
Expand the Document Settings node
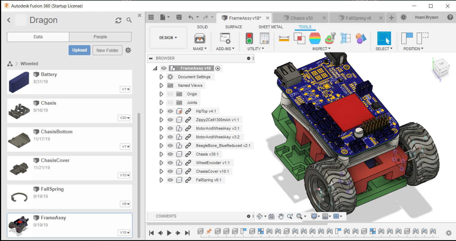(x=161, y=77)
